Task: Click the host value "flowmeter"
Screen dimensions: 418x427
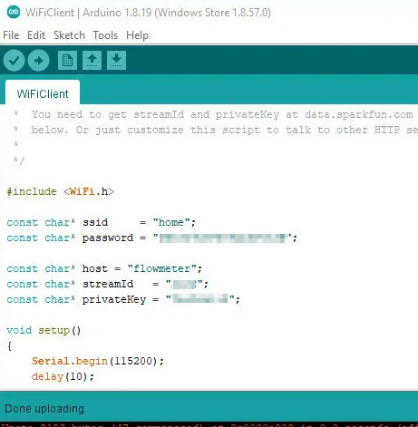Action: click(162, 268)
